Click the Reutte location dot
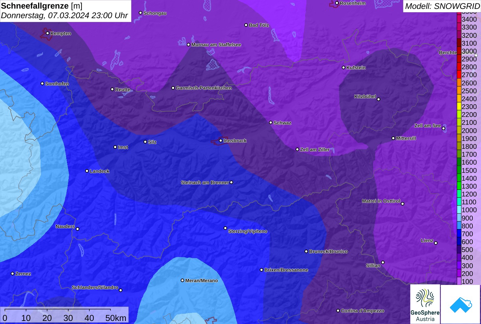481x324 pixels. click(x=112, y=89)
